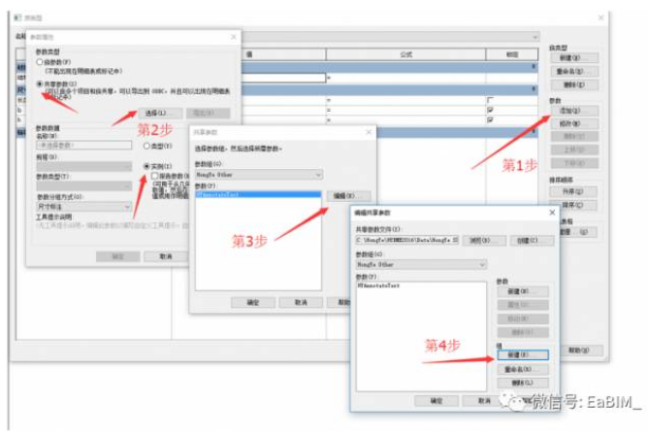Click the value cell under first group
648x437 pixels.
tap(283, 78)
